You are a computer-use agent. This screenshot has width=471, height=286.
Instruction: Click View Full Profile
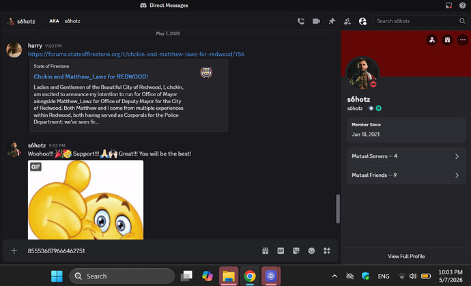[x=406, y=256]
